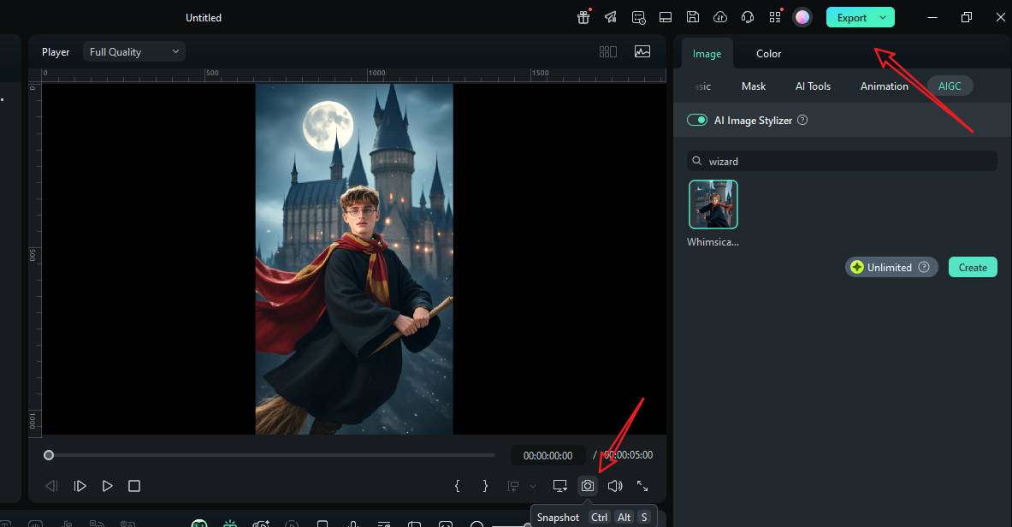The width and height of the screenshot is (1012, 527).
Task: Click the paper plane send icon
Action: (x=611, y=17)
